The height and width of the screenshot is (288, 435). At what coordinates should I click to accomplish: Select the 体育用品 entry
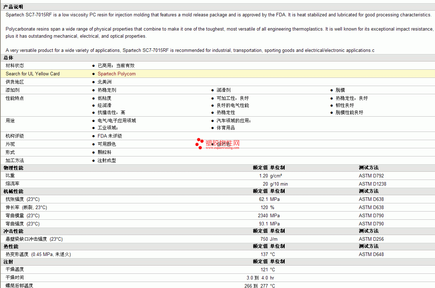point(226,128)
